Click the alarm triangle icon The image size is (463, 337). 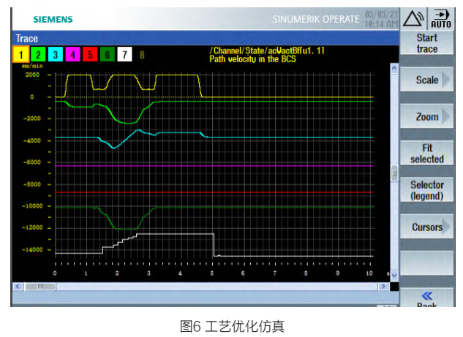point(413,18)
